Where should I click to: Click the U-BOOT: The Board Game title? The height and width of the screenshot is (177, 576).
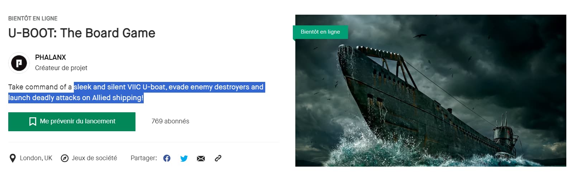(82, 33)
